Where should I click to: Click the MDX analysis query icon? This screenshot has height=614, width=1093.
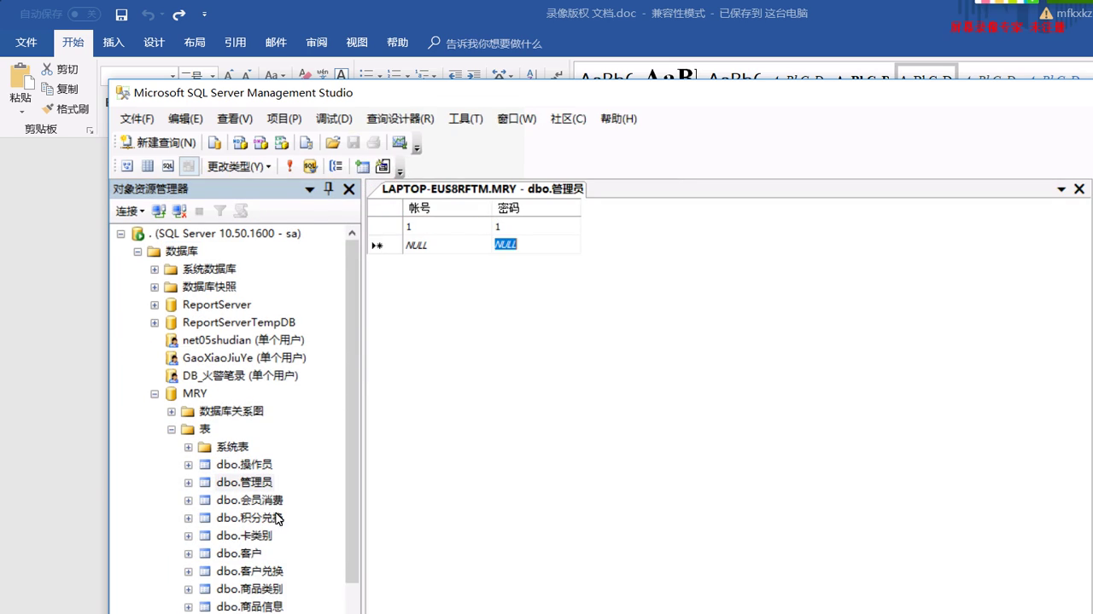pyautogui.click(x=240, y=142)
